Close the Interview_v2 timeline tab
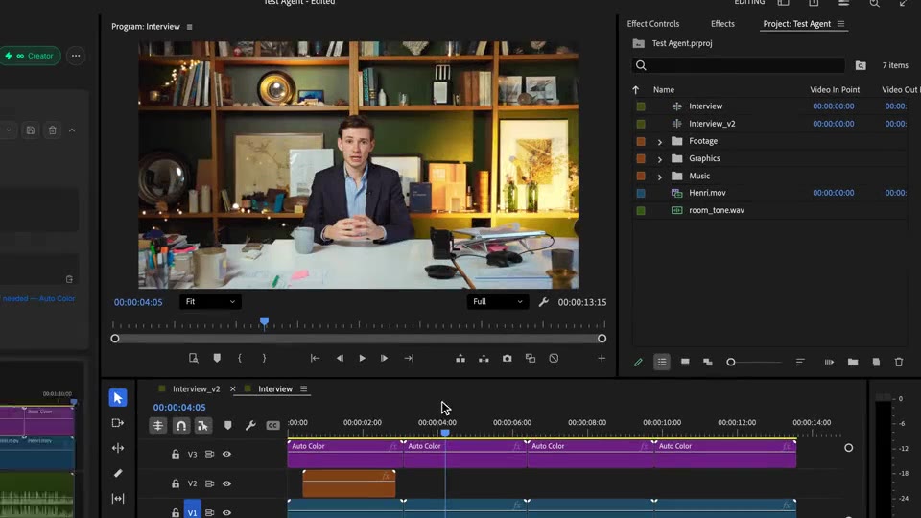 (232, 388)
